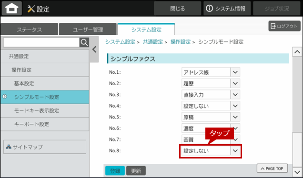
Task: Click 更新 button
Action: click(136, 171)
